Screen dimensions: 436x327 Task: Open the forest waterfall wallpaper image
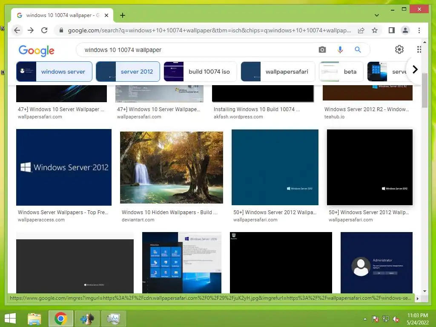[172, 167]
